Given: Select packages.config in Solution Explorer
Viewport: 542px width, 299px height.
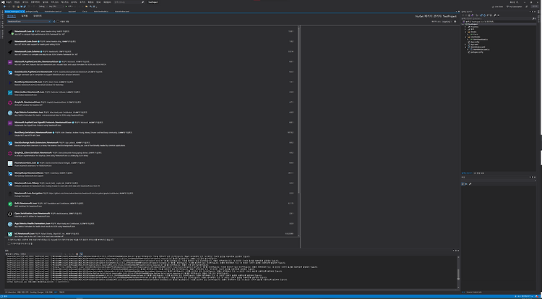Looking at the screenshot, I should pyautogui.click(x=477, y=52).
